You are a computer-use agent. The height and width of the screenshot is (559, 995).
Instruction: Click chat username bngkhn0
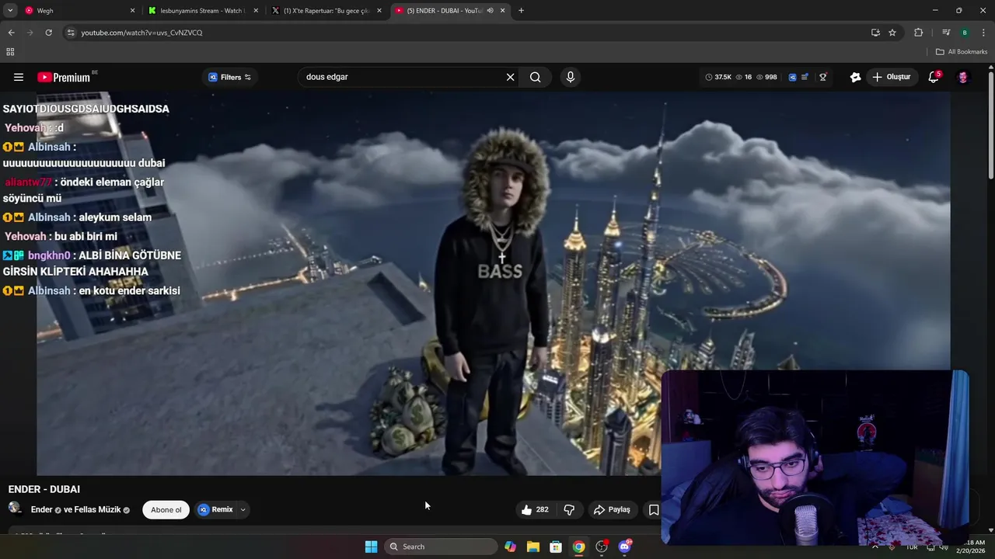(49, 255)
